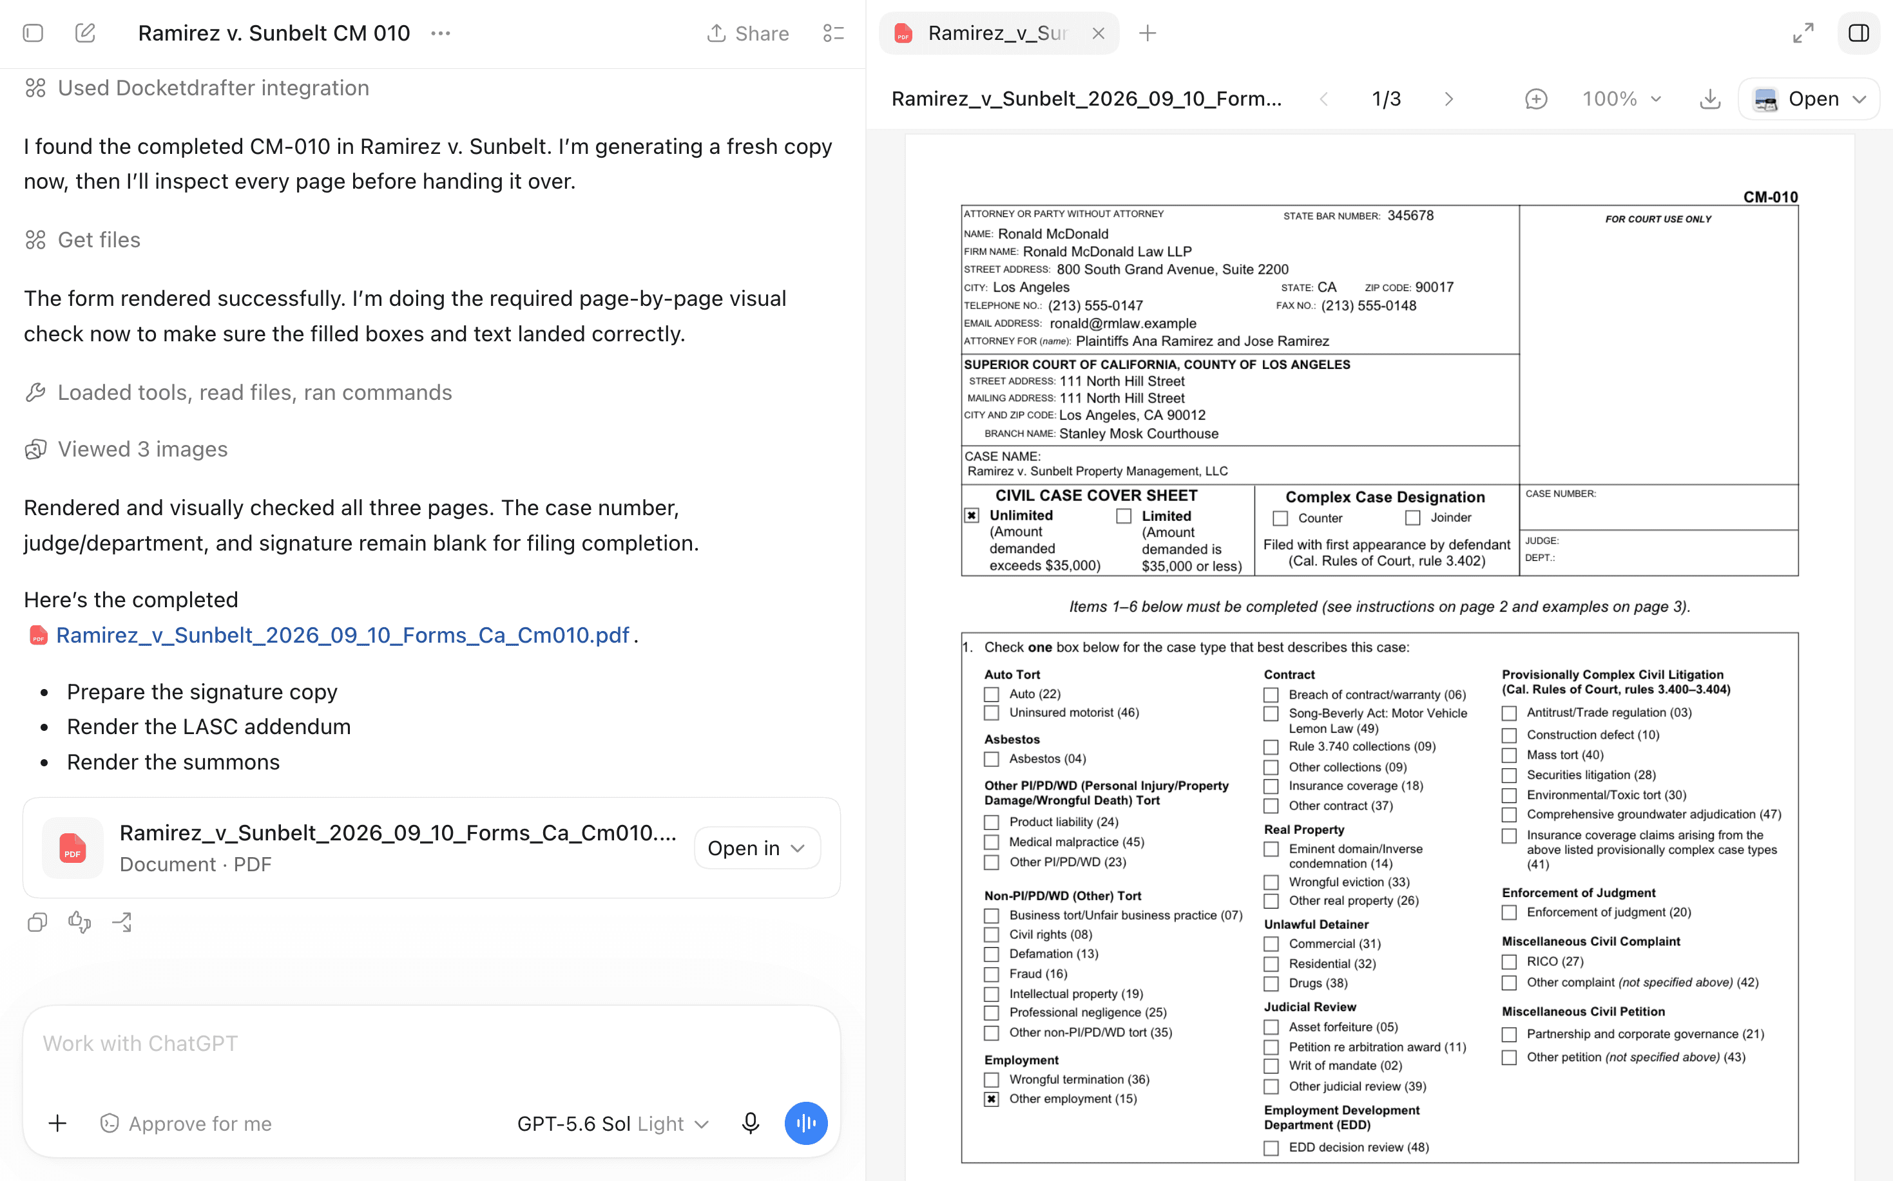Expand the preview pane to fullscreen
The width and height of the screenshot is (1893, 1181).
[1802, 33]
